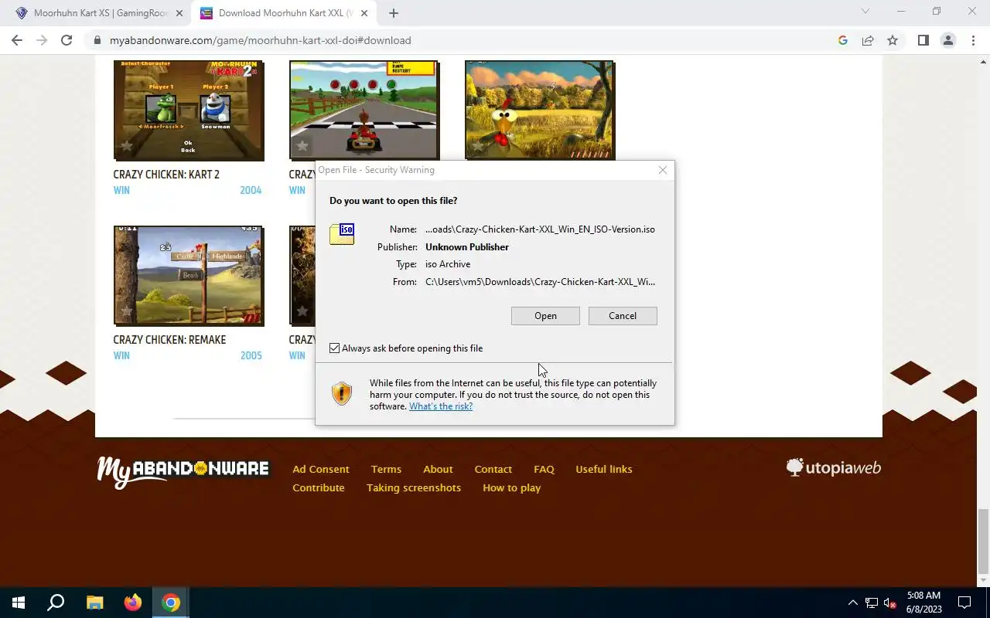Favorite star on Crazy Chicken: Kart 2 thumbnail
Viewport: 990px width, 618px height.
coord(127,146)
